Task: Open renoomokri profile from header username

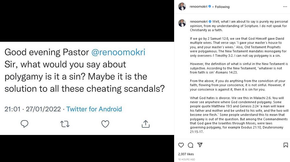Action: pos(198,7)
